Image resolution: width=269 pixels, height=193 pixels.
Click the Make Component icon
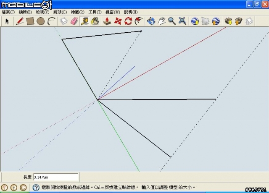(x=63, y=21)
